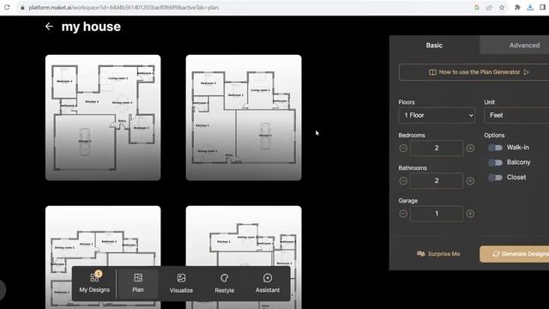This screenshot has height=309, width=549.
Task: Increase the Bedrooms count
Action: point(470,148)
